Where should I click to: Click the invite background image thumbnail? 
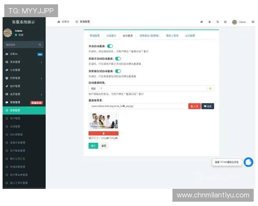(104, 121)
